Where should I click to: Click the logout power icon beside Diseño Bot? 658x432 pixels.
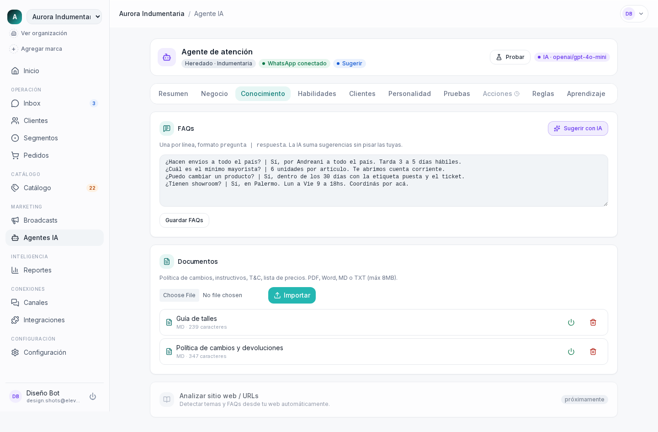pyautogui.click(x=93, y=396)
